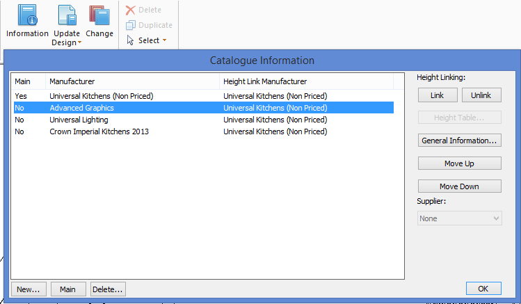Sort by the Manufacturer column header
The width and height of the screenshot is (521, 304).
pos(132,81)
